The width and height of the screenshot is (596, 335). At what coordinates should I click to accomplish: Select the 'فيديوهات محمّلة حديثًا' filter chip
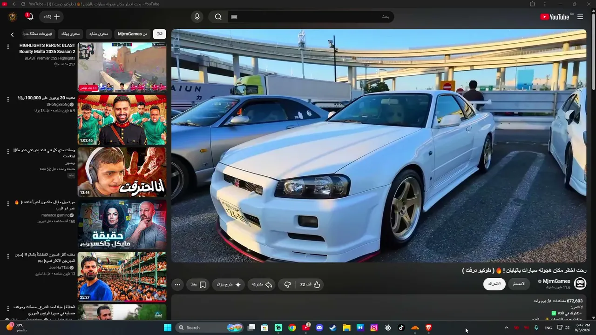[39, 34]
